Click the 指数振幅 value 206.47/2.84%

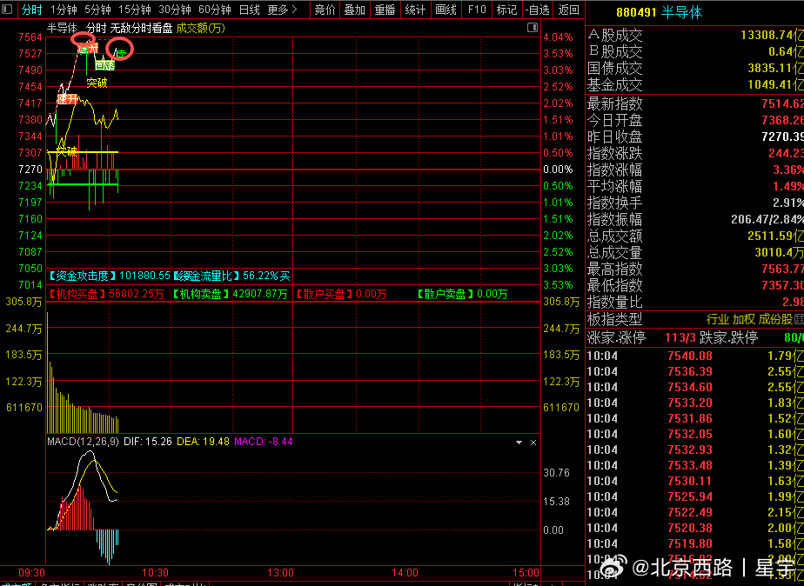[767, 220]
